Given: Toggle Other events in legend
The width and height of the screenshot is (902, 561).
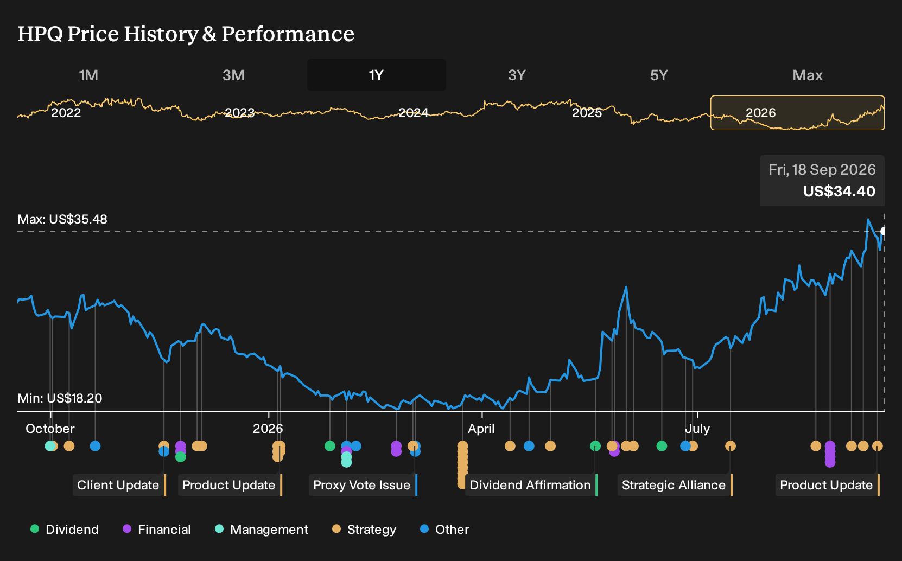Looking at the screenshot, I should point(444,530).
